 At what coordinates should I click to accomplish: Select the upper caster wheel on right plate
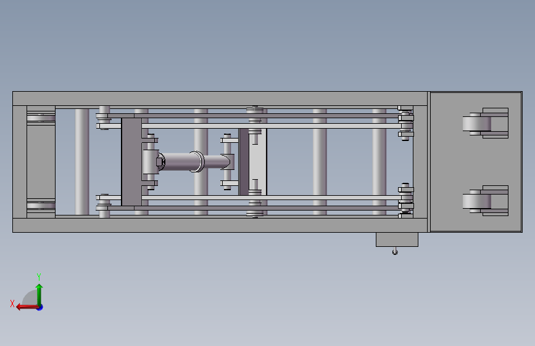(477, 124)
